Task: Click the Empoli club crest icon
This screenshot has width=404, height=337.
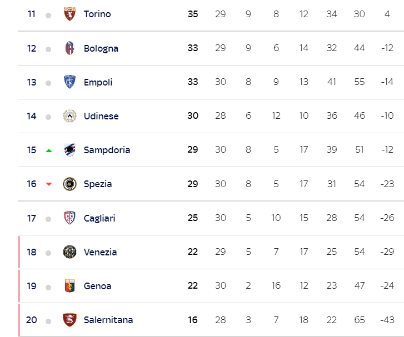Action: pos(69,82)
